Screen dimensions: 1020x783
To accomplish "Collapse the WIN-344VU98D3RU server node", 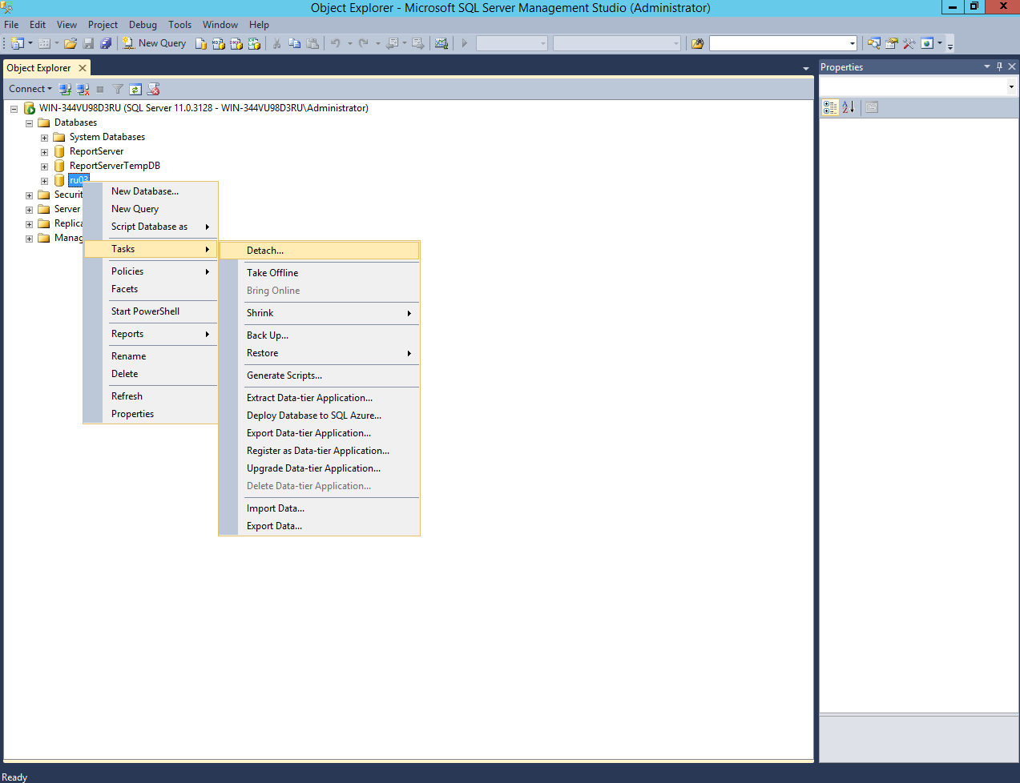I will point(14,109).
